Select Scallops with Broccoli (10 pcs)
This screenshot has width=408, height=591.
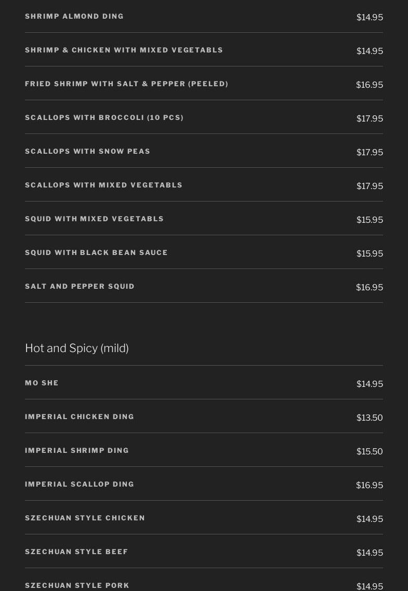coord(104,118)
